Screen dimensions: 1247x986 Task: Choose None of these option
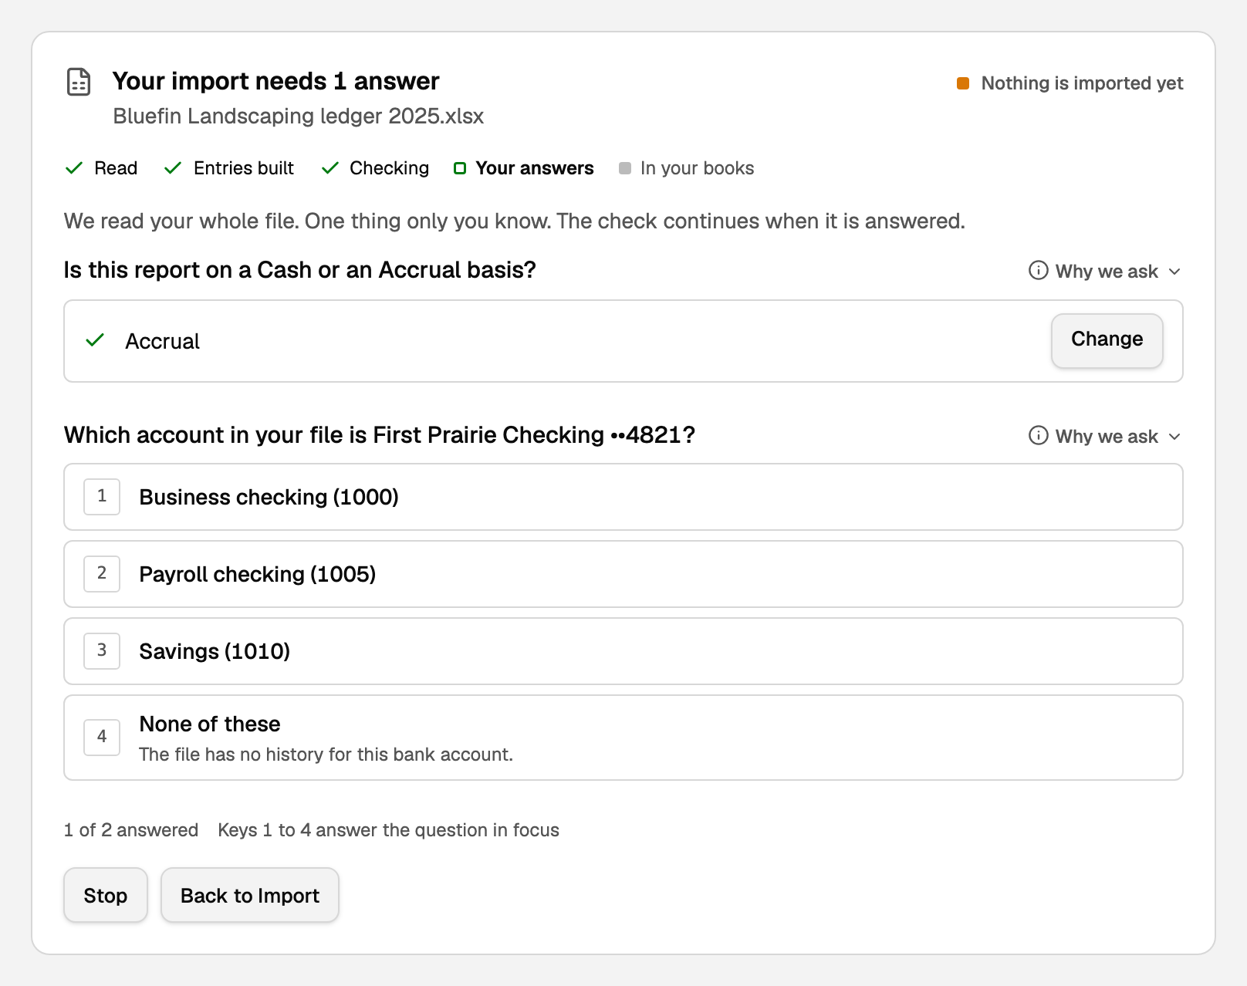623,738
